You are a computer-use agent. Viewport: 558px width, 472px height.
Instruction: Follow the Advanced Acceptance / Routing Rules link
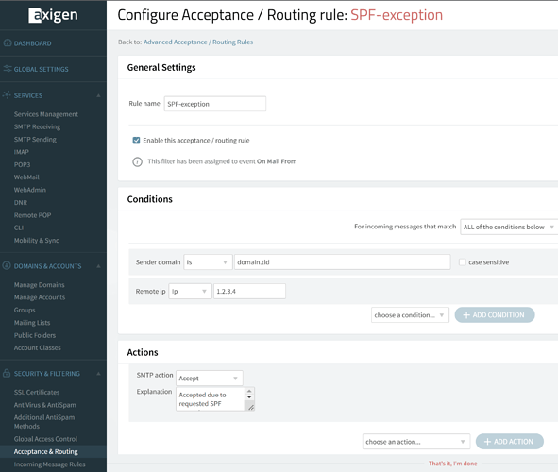198,42
